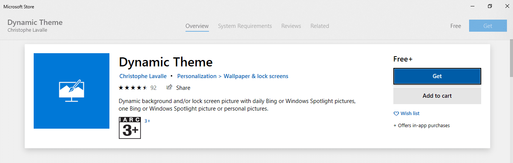Open the Reviews tab

[291, 26]
